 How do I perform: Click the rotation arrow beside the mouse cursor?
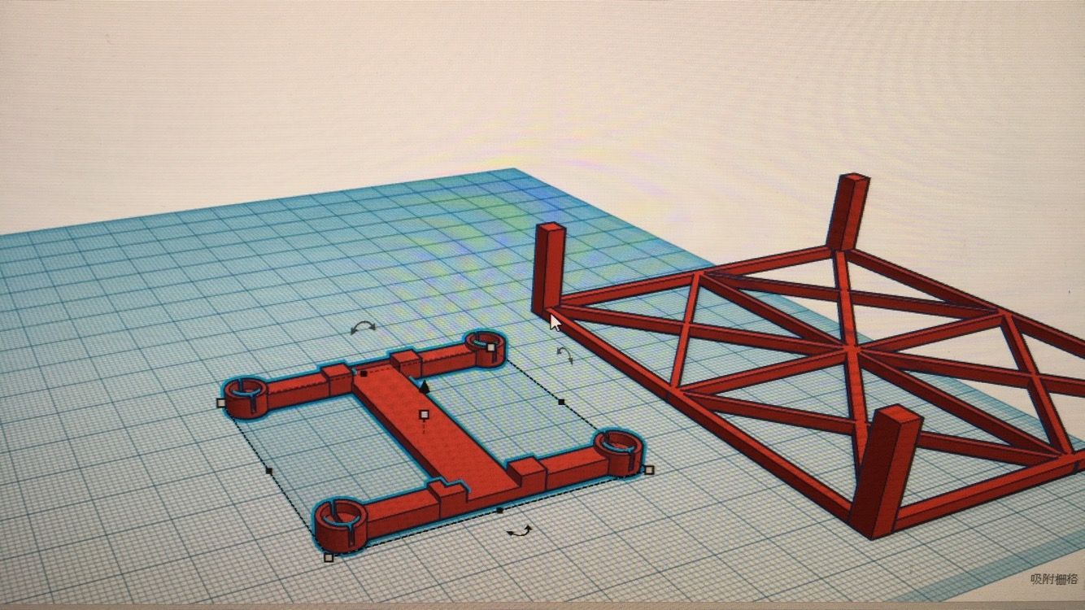click(565, 355)
